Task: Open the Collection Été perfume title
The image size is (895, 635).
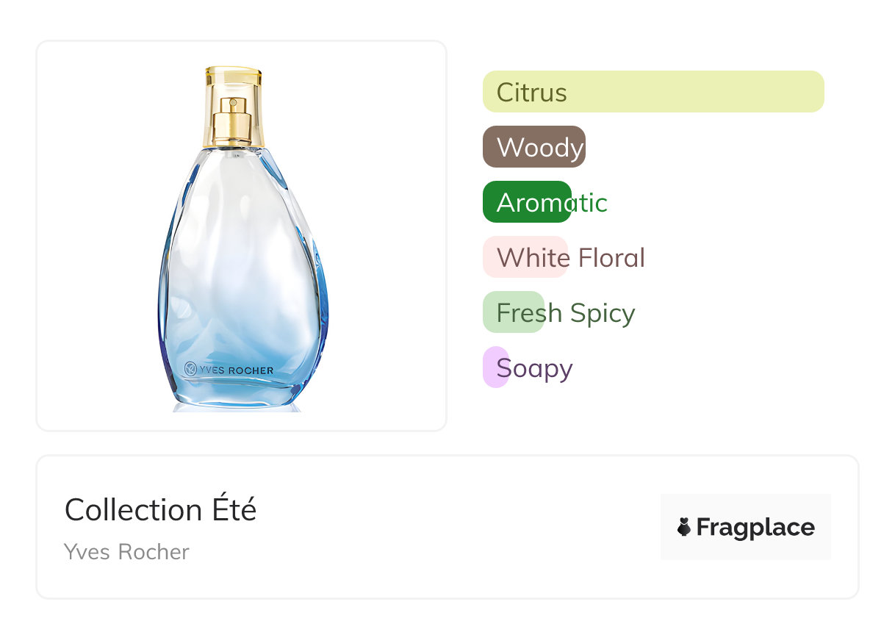Action: tap(160, 510)
